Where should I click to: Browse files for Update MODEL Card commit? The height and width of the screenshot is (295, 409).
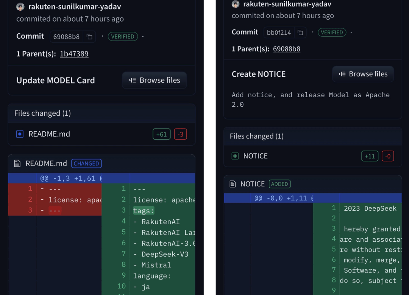154,80
